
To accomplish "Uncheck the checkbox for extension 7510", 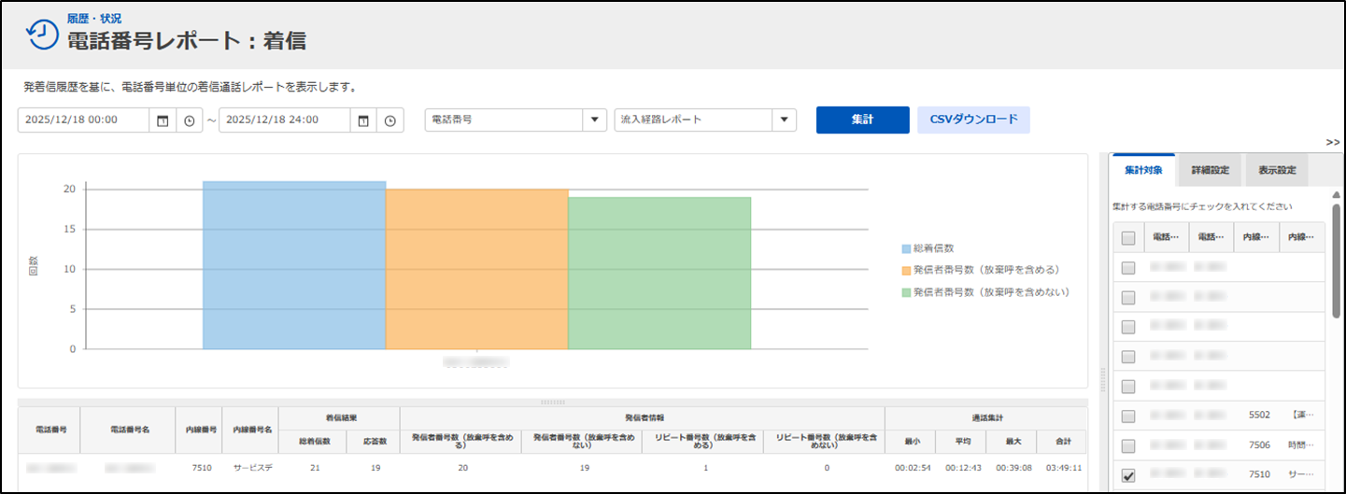I will click(1128, 476).
